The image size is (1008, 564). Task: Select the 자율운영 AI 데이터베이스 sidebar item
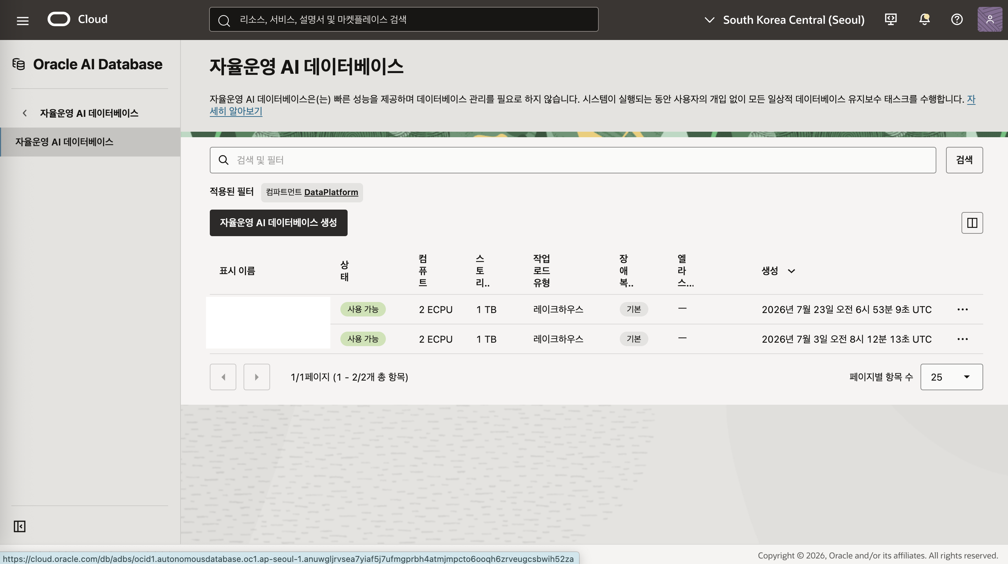click(x=90, y=142)
